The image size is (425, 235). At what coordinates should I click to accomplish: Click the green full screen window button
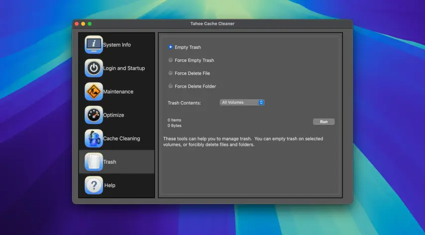coord(90,24)
